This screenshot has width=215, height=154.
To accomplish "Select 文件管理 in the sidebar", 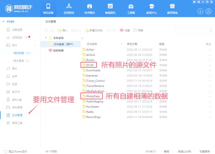I will coord(14,115).
